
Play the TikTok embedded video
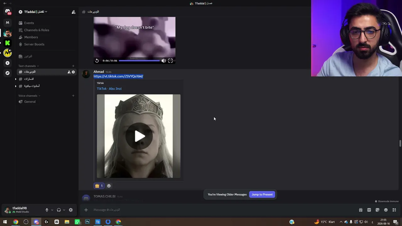pyautogui.click(x=140, y=136)
